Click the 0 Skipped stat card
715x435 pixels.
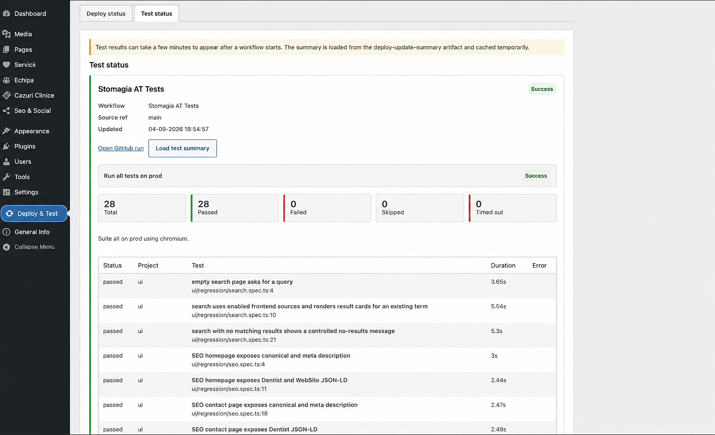420,208
